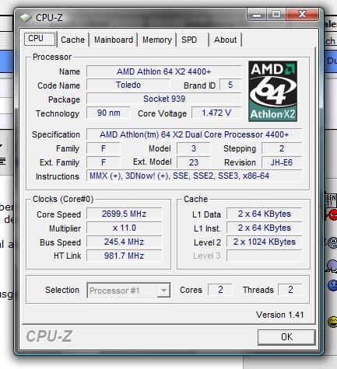Maximize the CPU-Z window
Image resolution: width=337 pixels, height=369 pixels.
(x=276, y=15)
